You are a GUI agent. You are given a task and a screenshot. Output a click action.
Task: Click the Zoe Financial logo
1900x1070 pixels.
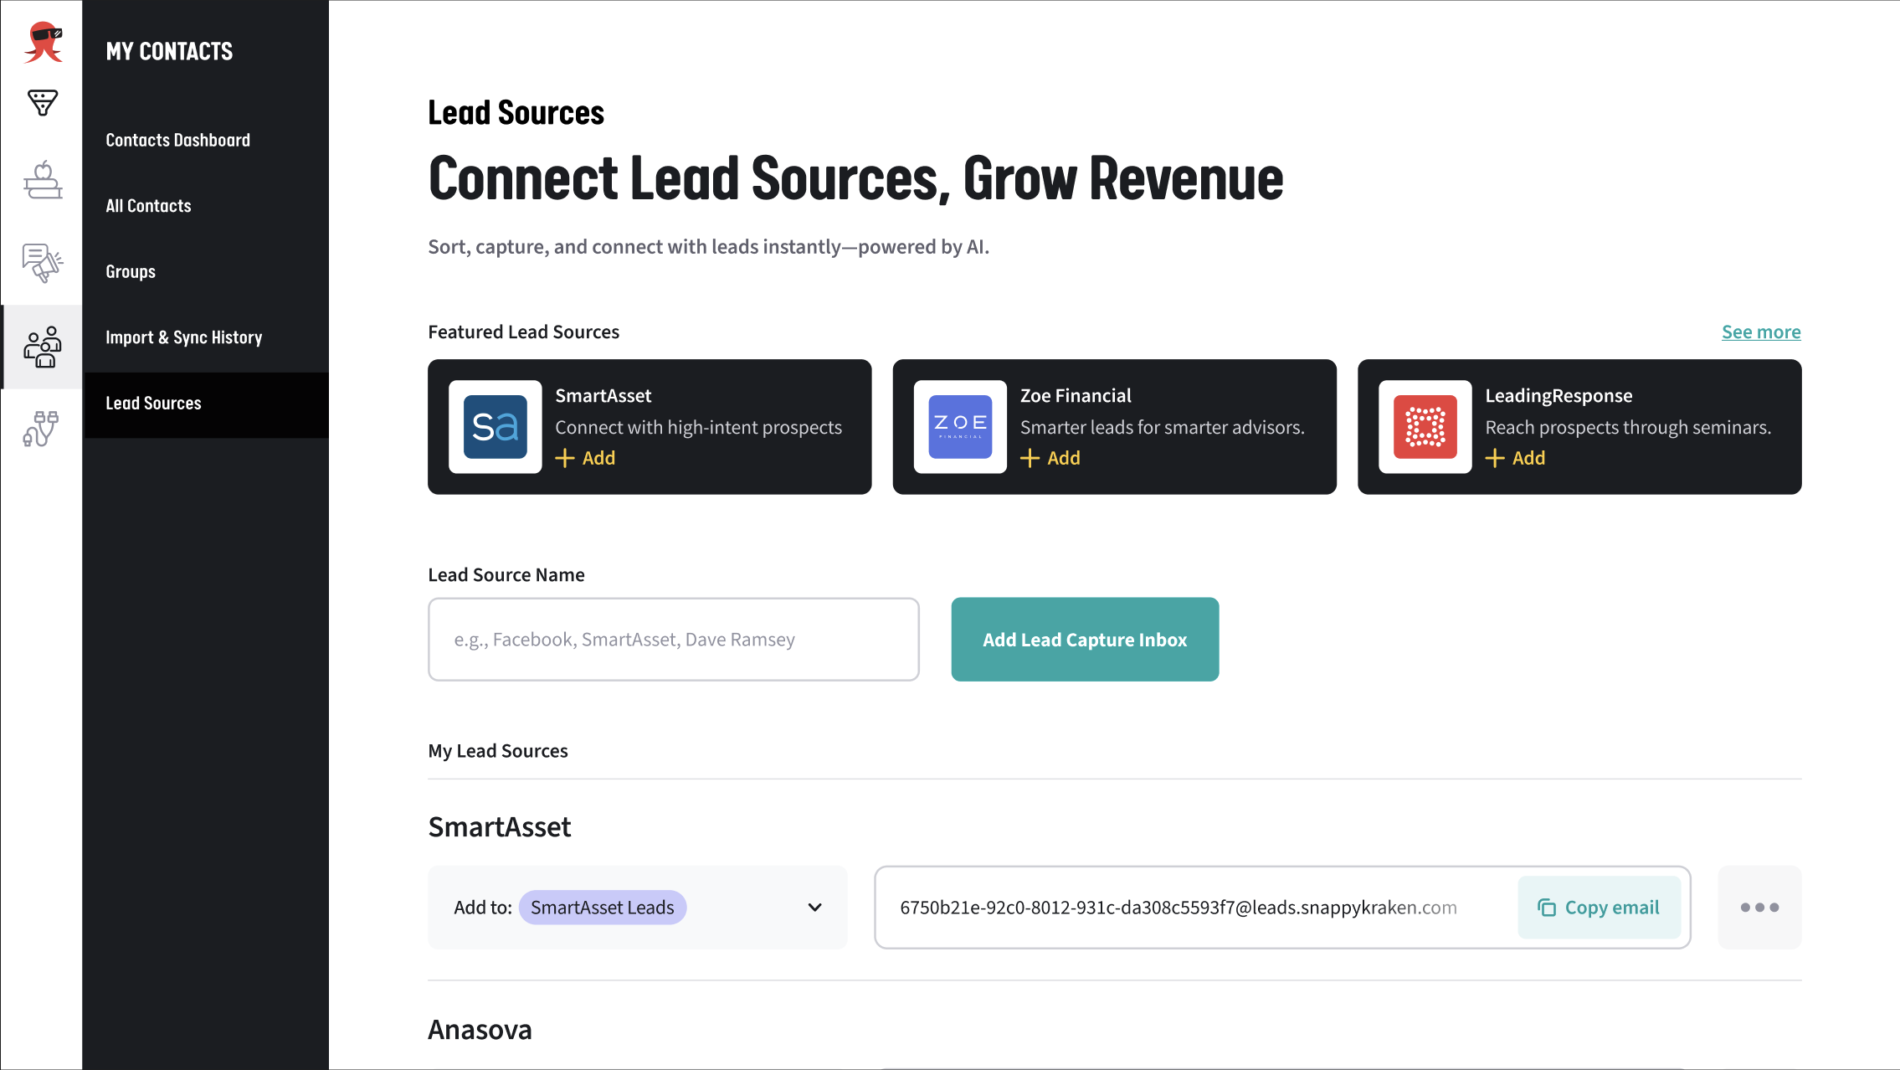pyautogui.click(x=960, y=427)
